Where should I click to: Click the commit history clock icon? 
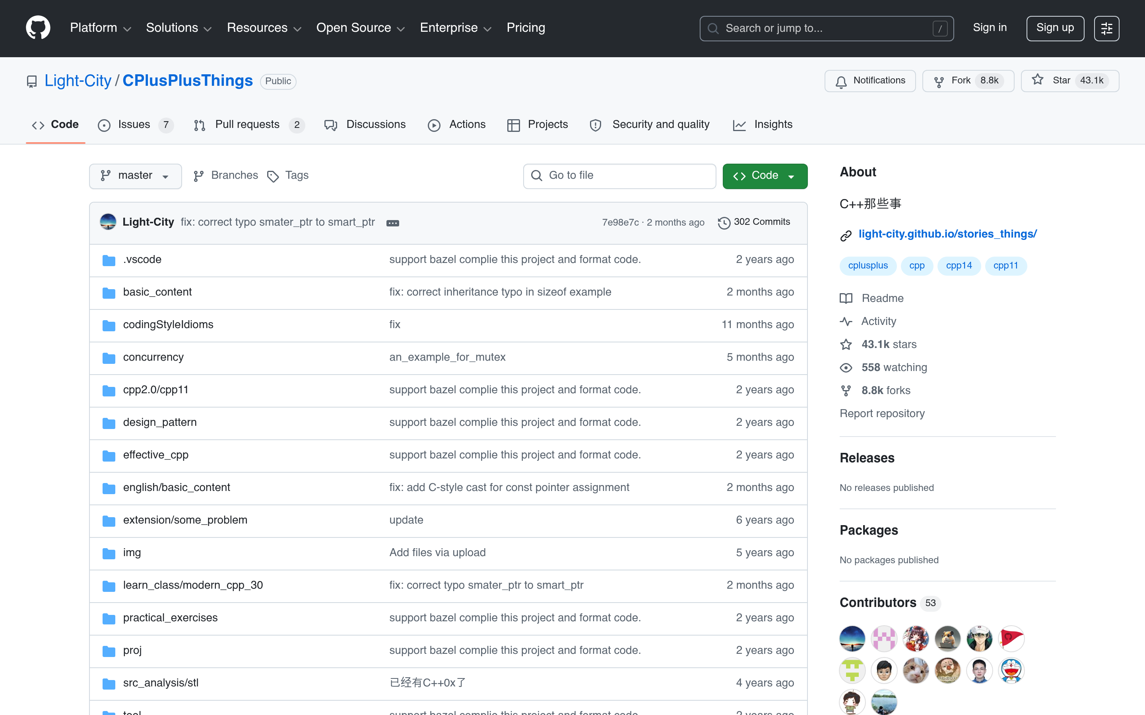click(724, 223)
